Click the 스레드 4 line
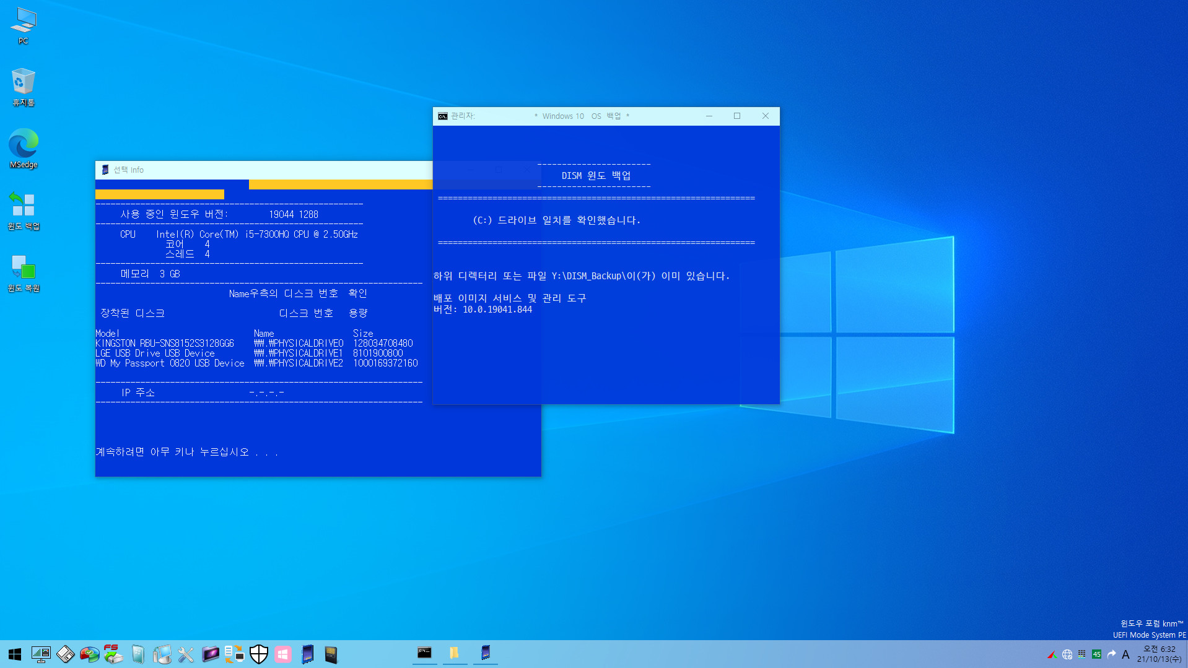The width and height of the screenshot is (1188, 668). click(187, 254)
